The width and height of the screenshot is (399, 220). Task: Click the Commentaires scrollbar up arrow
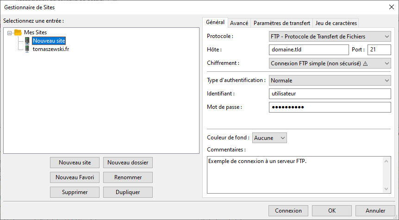[x=387, y=161]
